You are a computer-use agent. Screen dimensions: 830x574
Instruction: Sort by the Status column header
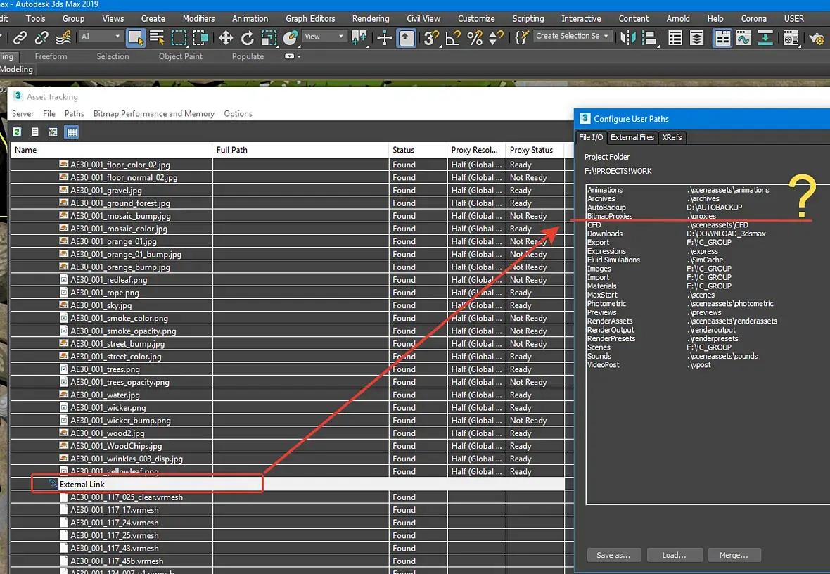tap(418, 150)
